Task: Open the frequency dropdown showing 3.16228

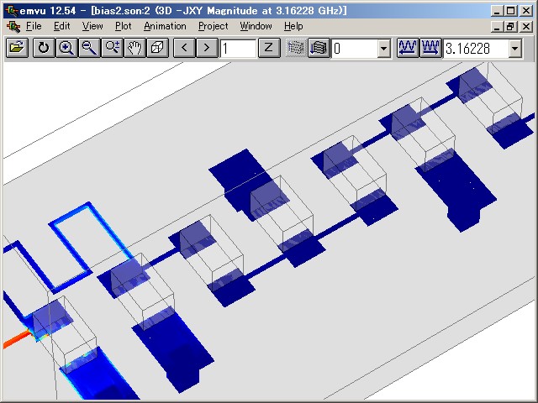Action: click(514, 49)
